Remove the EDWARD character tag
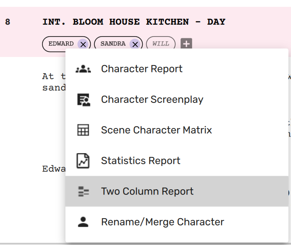291x245 pixels. (83, 44)
